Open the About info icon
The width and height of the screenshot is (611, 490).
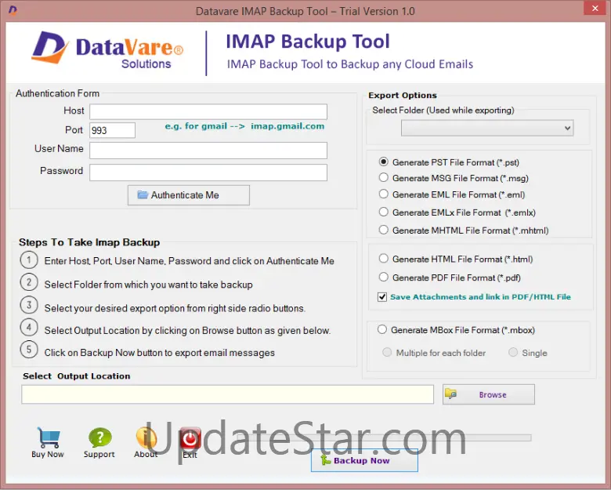point(146,437)
